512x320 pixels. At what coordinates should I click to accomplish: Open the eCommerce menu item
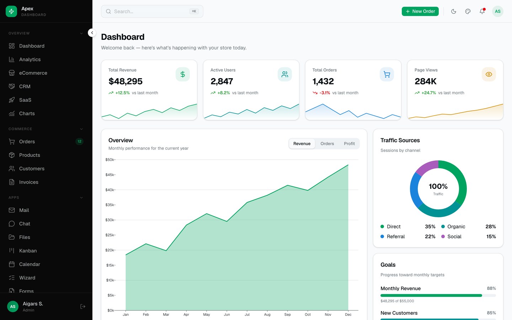click(46, 73)
